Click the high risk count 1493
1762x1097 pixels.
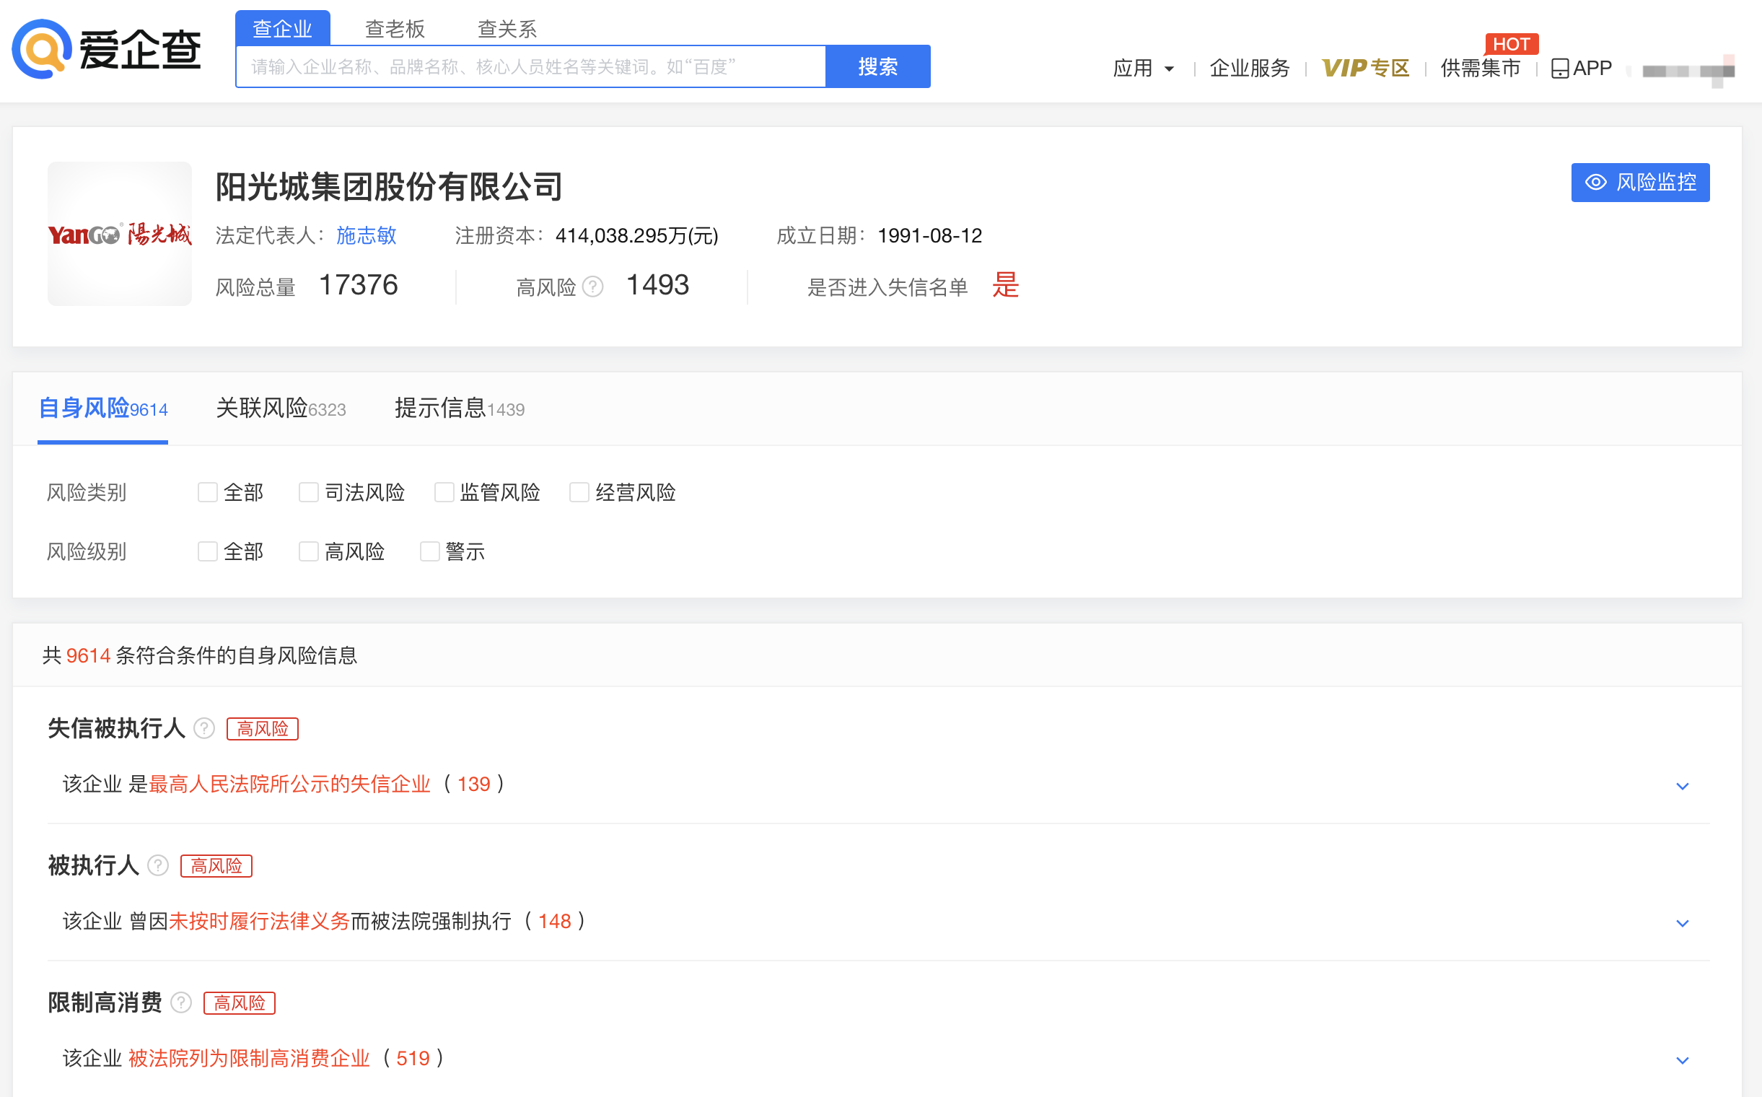click(657, 285)
